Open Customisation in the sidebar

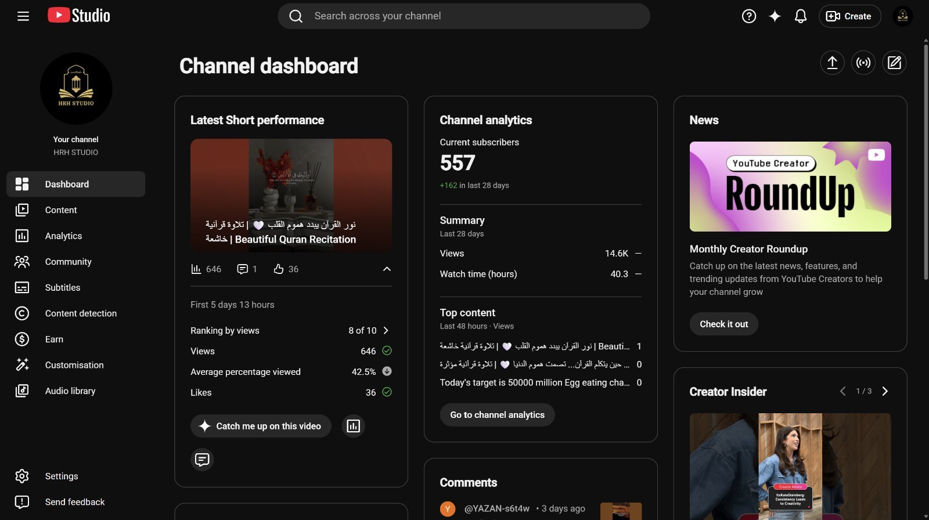click(x=76, y=365)
